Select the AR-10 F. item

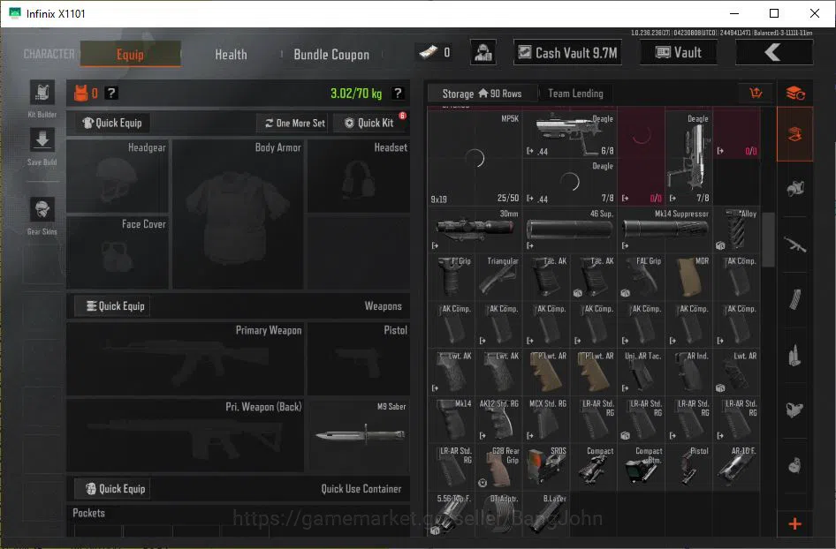coord(736,467)
